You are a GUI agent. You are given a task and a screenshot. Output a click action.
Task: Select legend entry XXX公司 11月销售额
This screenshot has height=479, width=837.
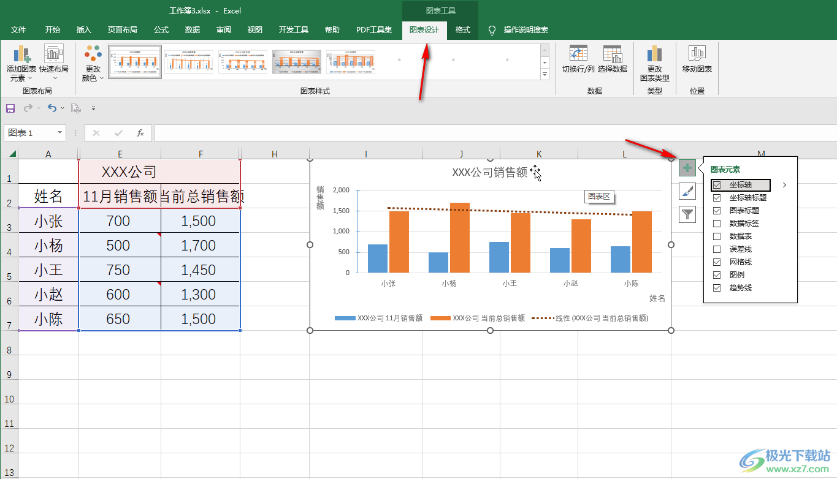tap(379, 318)
